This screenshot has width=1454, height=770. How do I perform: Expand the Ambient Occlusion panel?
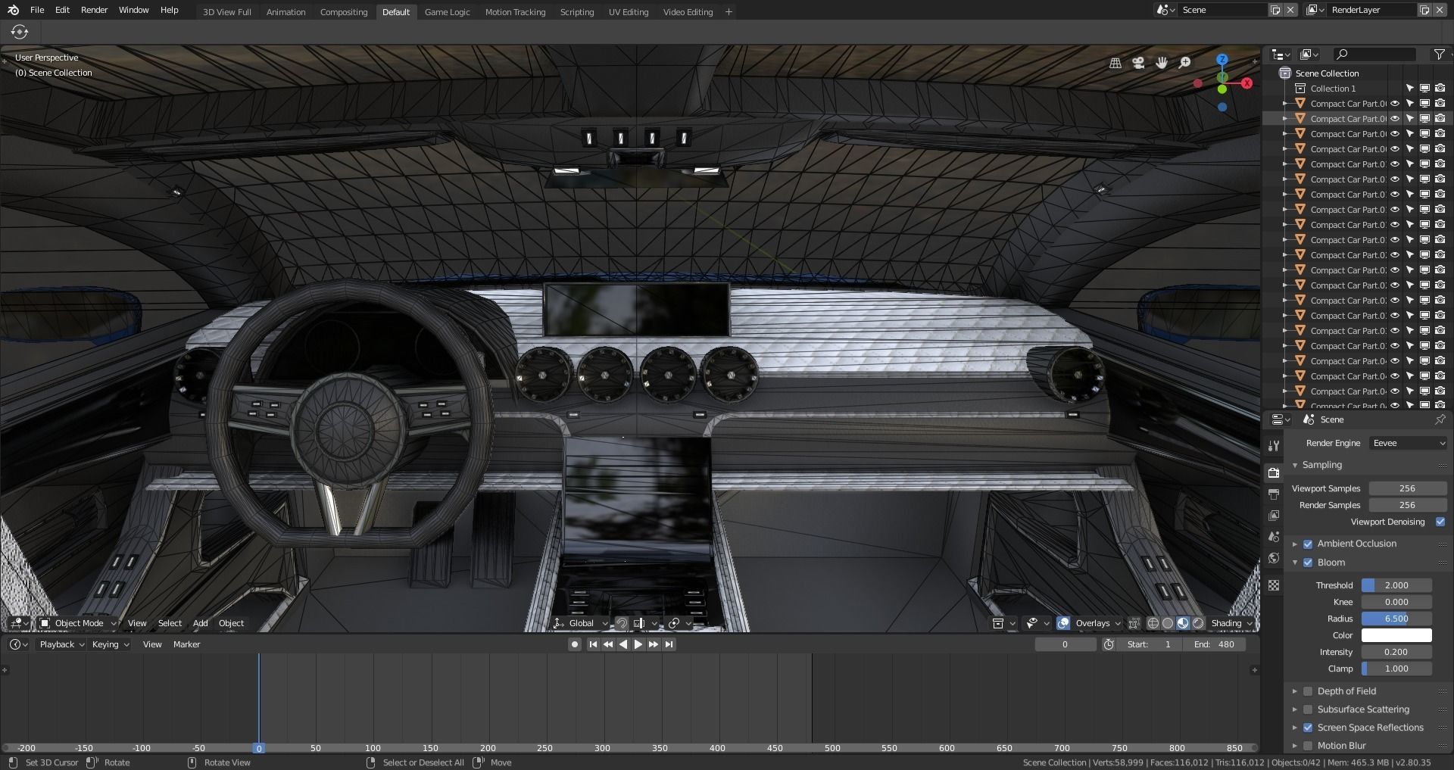click(x=1295, y=544)
